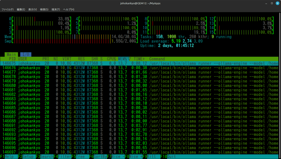Open the ヘルプ(H) menu

[x=69, y=9]
